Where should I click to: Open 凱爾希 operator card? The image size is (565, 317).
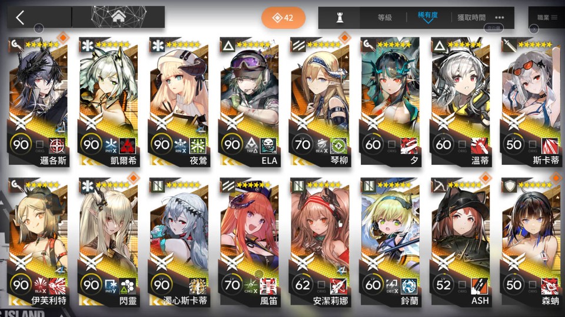[108, 102]
